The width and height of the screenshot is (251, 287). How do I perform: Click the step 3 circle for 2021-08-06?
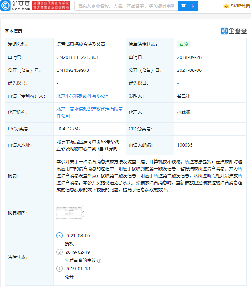(x=59, y=235)
